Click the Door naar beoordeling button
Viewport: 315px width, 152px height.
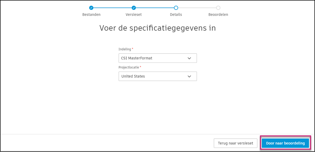[x=285, y=143]
